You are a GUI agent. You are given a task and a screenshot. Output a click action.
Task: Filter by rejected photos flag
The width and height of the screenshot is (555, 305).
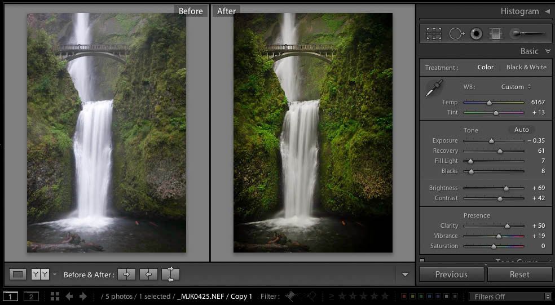(x=312, y=296)
